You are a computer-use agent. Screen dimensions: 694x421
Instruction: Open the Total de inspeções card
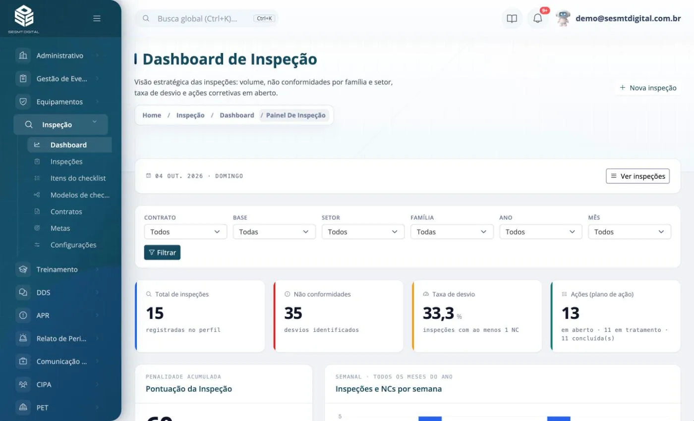point(200,316)
